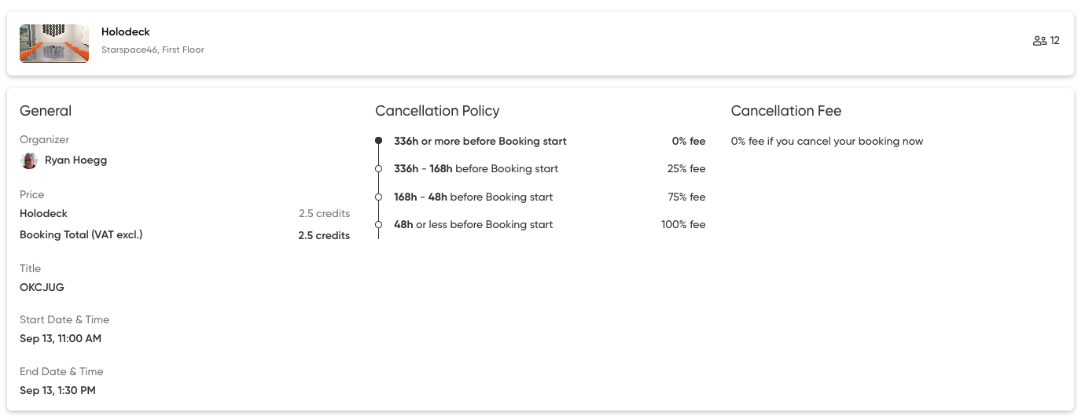1085x420 pixels.
Task: Click the 75% fee policy row label
Action: (x=686, y=197)
